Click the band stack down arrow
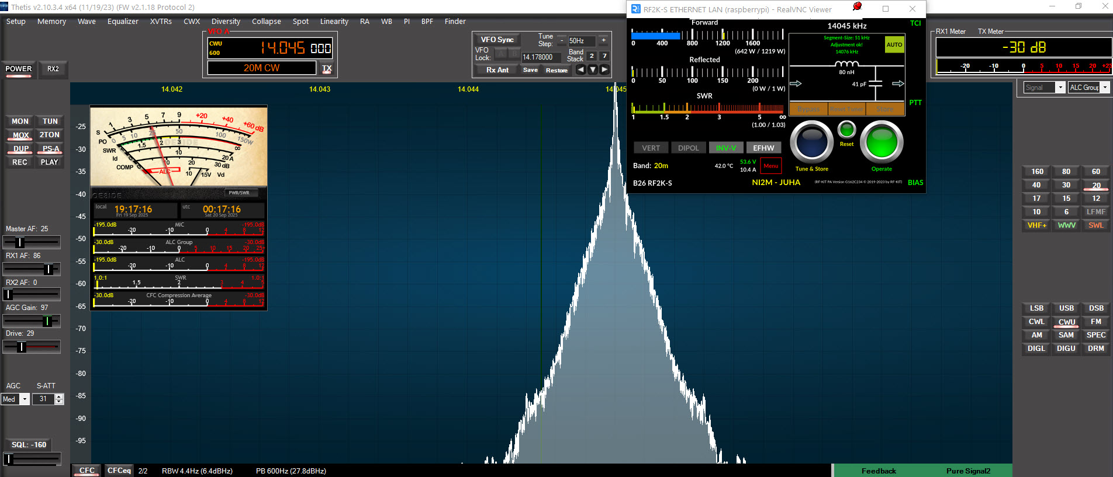Image resolution: width=1113 pixels, height=477 pixels. [593, 69]
